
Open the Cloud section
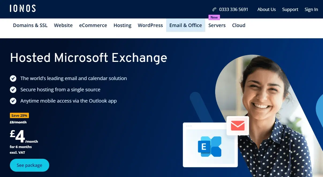[x=238, y=25]
